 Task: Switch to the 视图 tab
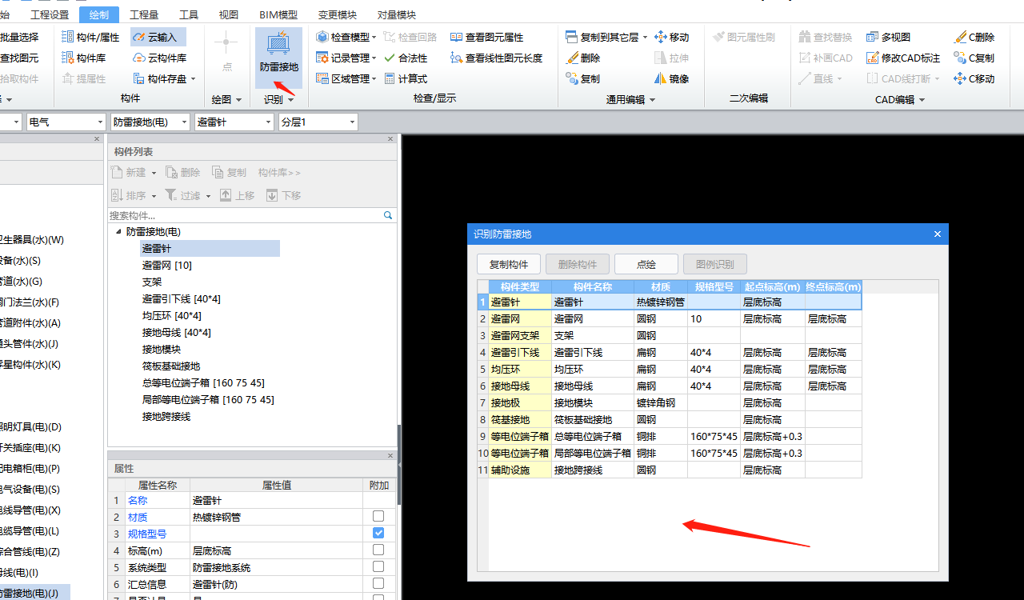(229, 14)
